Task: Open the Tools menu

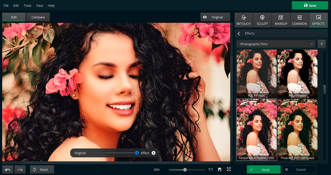Action: point(28,6)
